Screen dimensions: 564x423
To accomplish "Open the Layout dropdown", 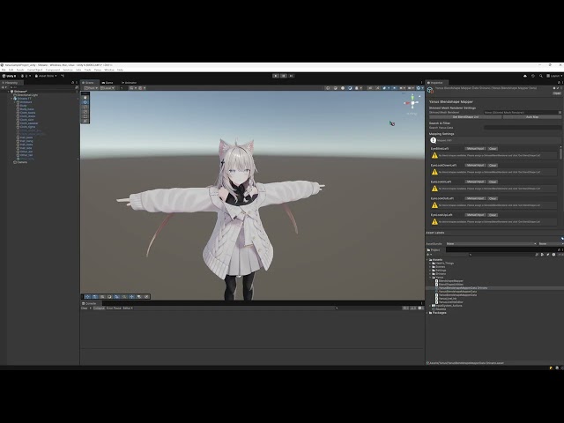I will pyautogui.click(x=554, y=76).
